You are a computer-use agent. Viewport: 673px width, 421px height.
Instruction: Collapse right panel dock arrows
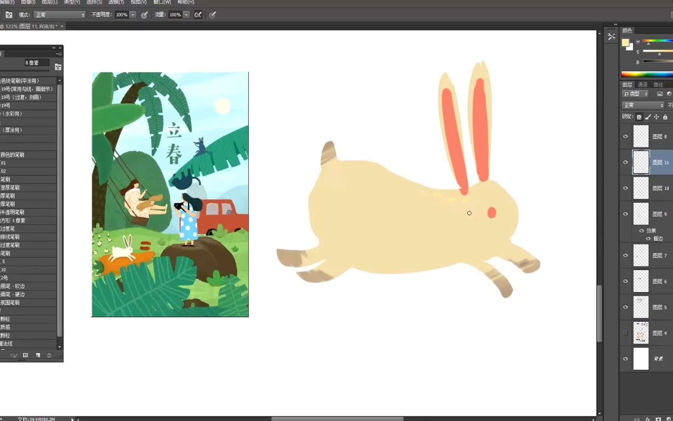(x=615, y=24)
